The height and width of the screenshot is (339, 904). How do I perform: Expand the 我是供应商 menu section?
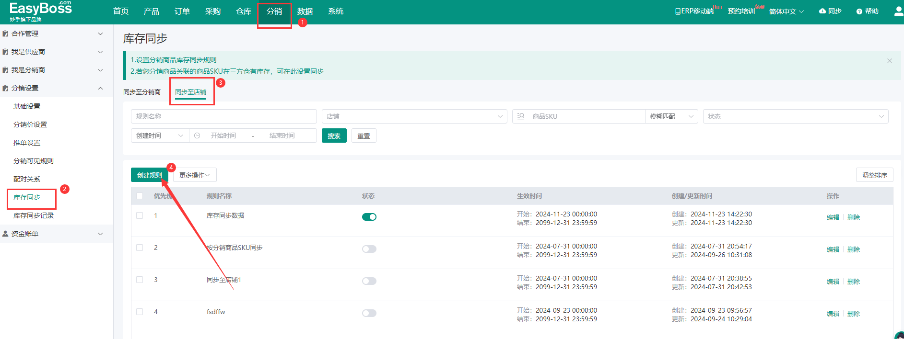pyautogui.click(x=100, y=52)
